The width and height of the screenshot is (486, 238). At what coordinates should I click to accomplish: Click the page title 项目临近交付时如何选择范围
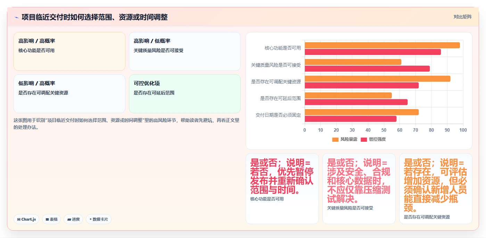click(94, 17)
